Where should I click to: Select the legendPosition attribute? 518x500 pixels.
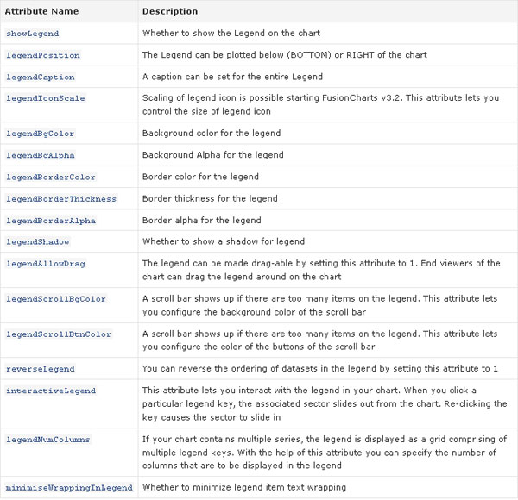coord(43,55)
